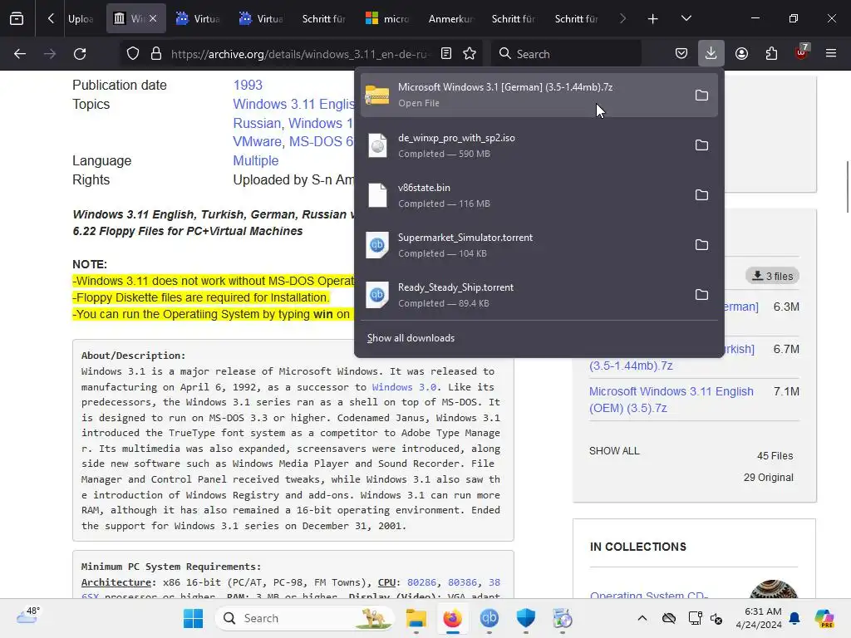This screenshot has height=638, width=851.
Task: Click the archive.org URL address field
Action: (x=298, y=54)
